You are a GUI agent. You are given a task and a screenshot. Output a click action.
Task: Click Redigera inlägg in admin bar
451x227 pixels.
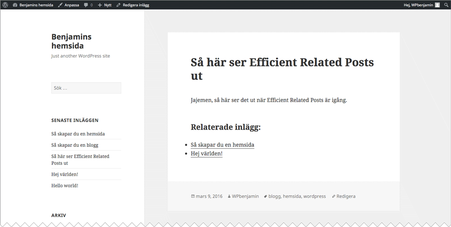pos(133,5)
